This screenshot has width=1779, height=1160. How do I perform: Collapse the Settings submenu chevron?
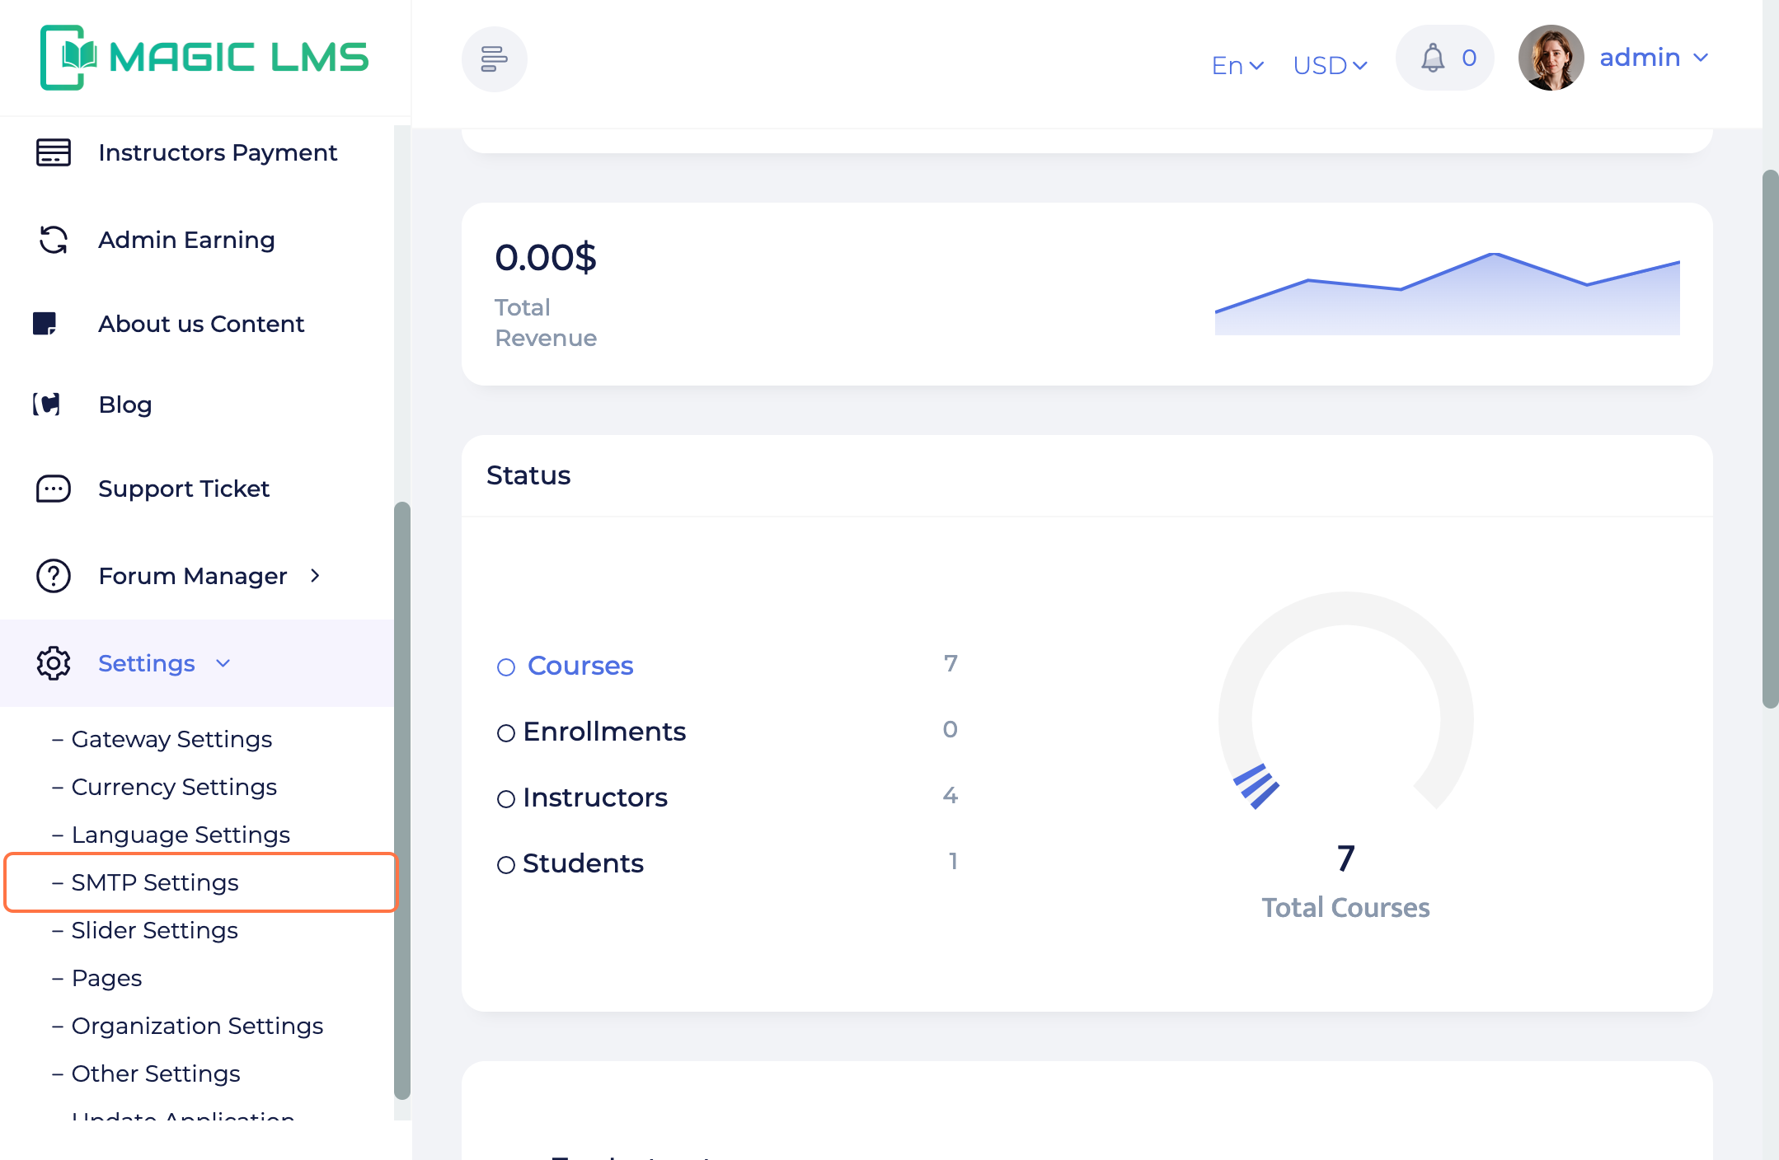(223, 663)
